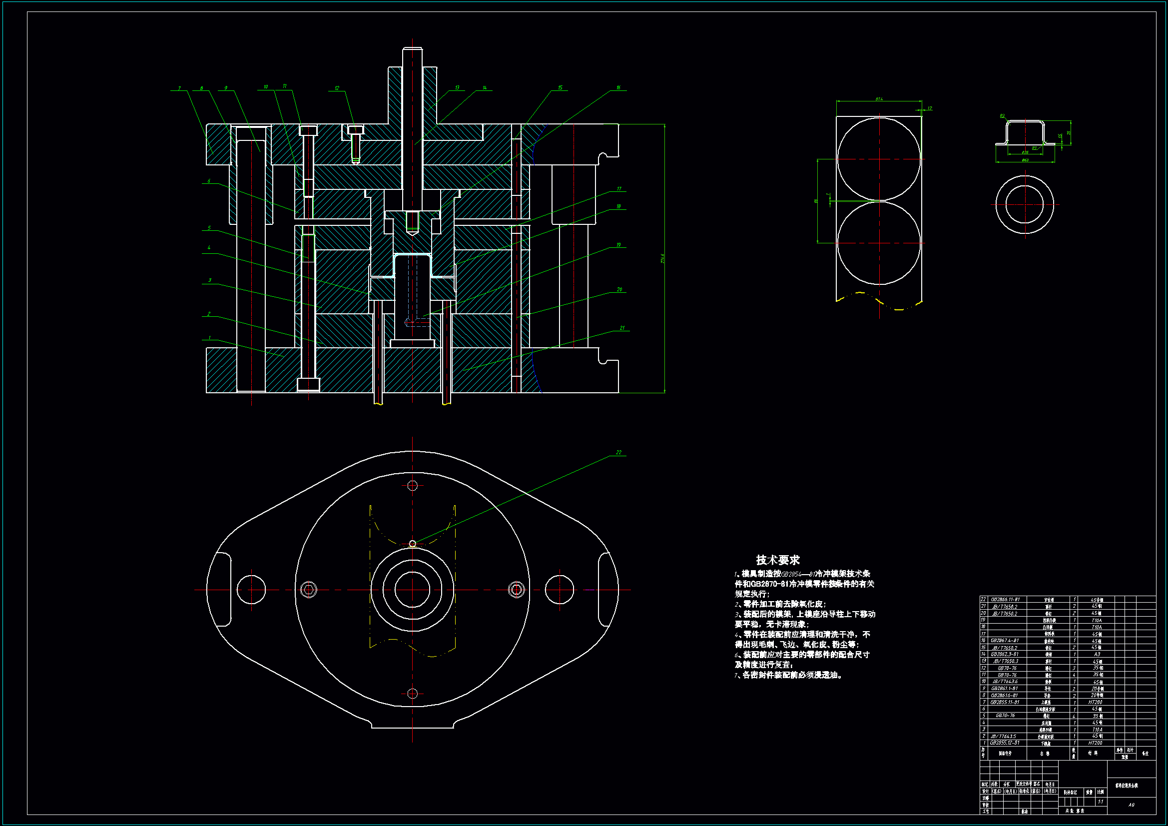
Task: Select the 87.4 strip width dimension
Action: [x=879, y=99]
